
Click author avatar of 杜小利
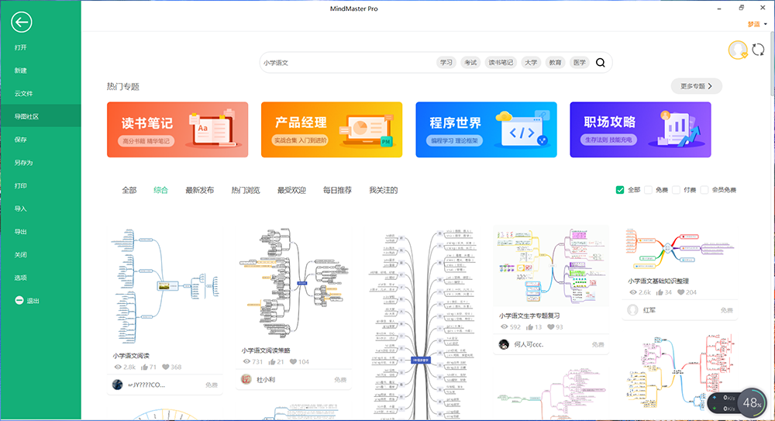coord(246,379)
